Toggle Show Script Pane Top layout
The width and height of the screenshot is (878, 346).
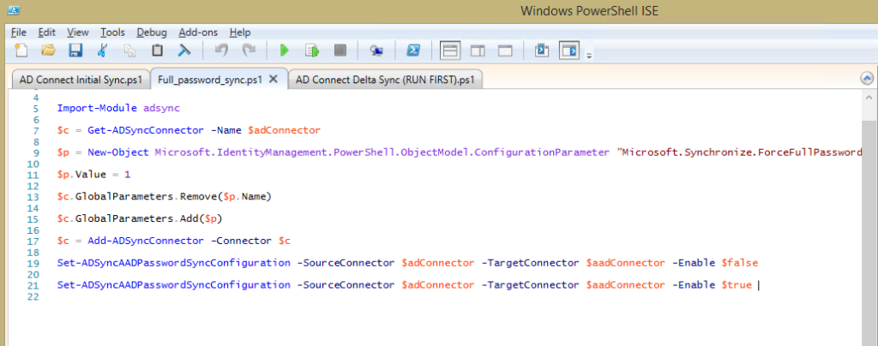pos(449,51)
